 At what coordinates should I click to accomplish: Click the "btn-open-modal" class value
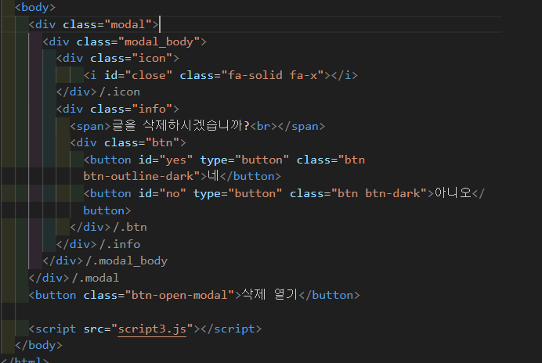coord(179,295)
